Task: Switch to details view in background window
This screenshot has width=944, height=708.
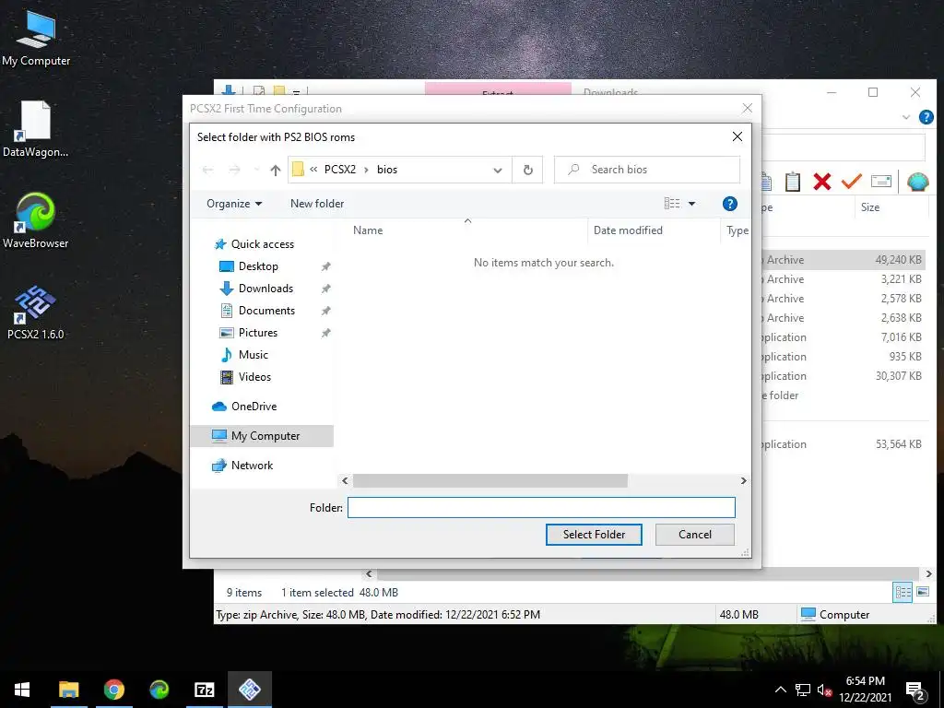Action: tap(903, 593)
